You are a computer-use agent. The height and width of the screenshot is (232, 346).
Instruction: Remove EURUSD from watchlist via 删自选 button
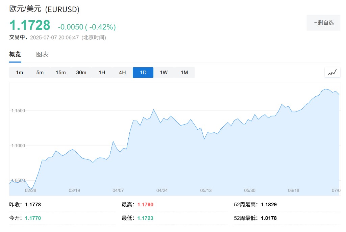coord(323,23)
